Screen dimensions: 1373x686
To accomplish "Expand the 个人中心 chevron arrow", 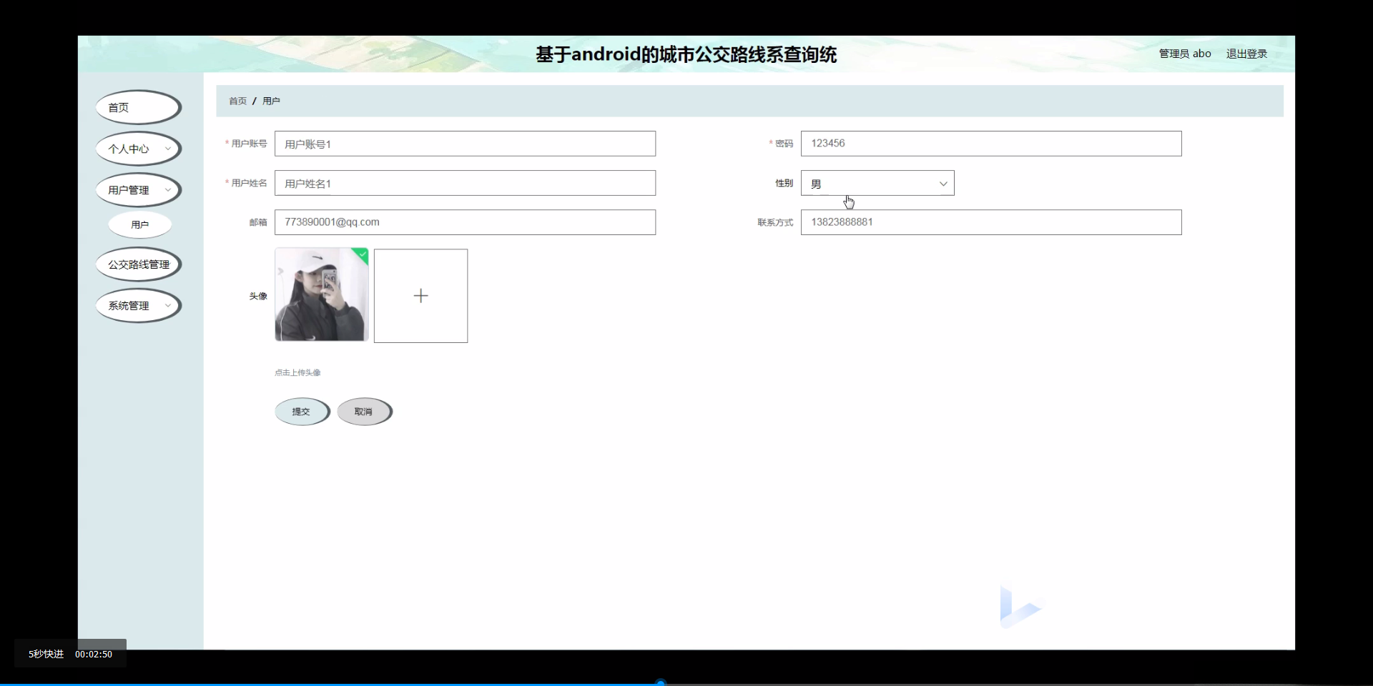I will (x=169, y=149).
